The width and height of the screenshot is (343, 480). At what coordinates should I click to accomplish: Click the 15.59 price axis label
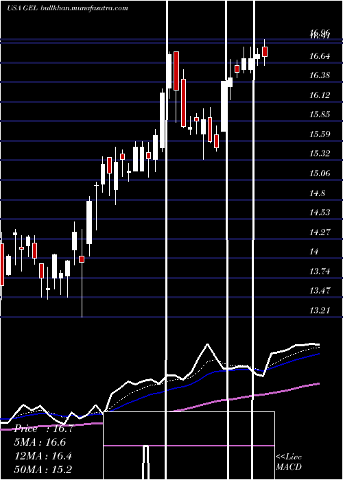320,134
